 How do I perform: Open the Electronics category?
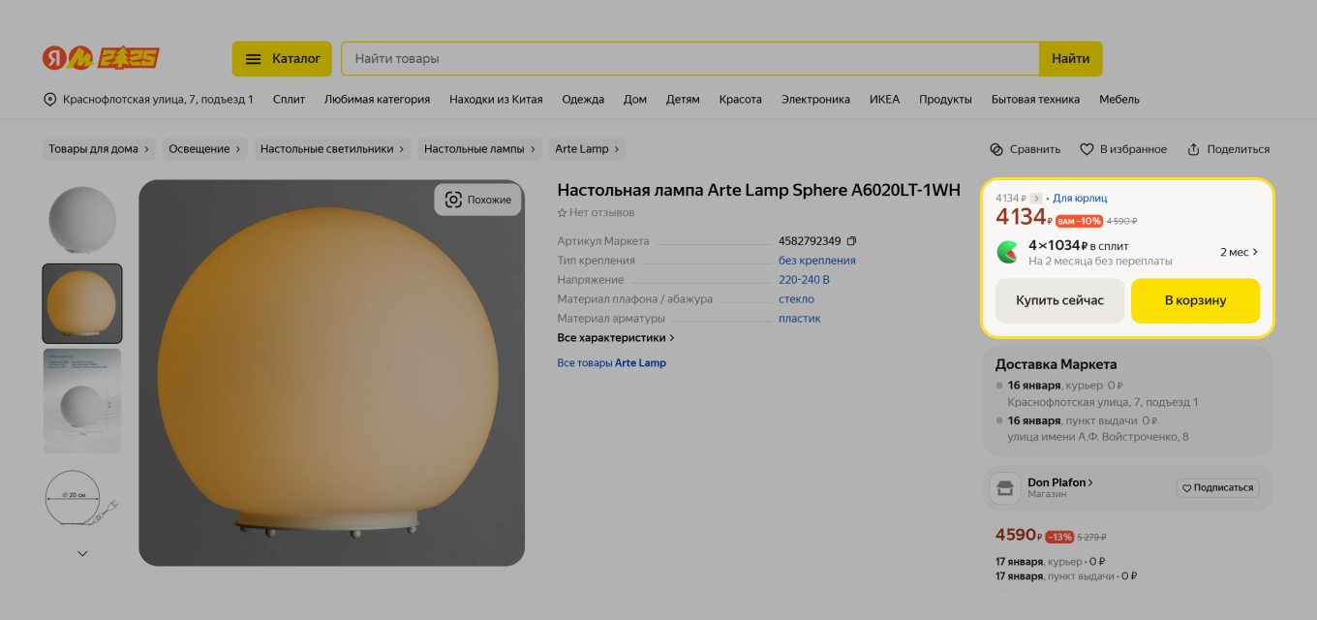coord(815,100)
